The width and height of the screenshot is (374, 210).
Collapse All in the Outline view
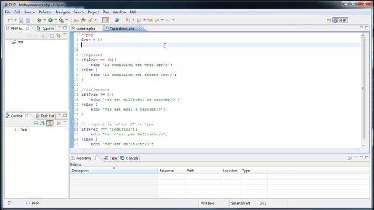(36, 123)
